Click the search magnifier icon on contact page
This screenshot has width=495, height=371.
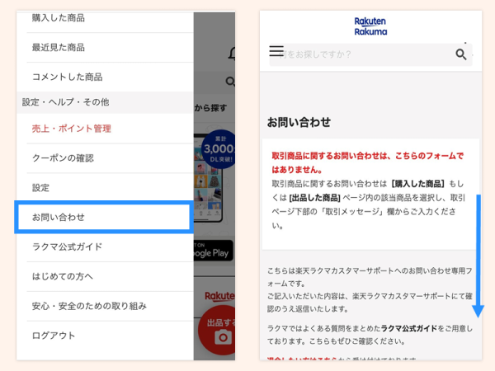[x=461, y=54]
